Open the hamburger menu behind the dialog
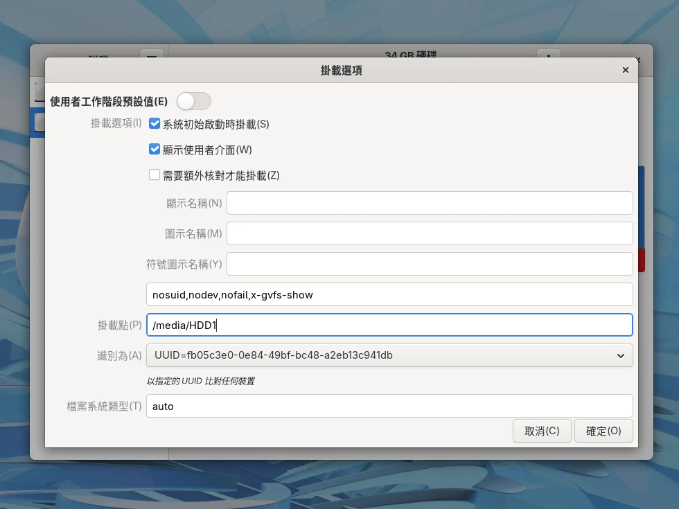 [x=152, y=53]
